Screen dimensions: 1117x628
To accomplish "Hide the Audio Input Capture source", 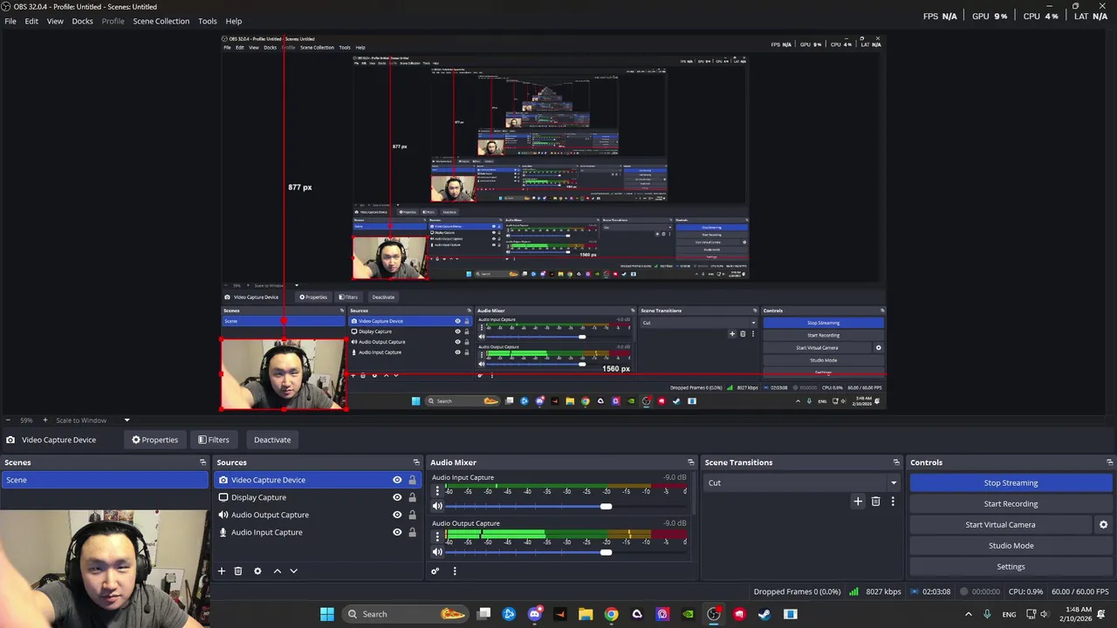I will 397,532.
